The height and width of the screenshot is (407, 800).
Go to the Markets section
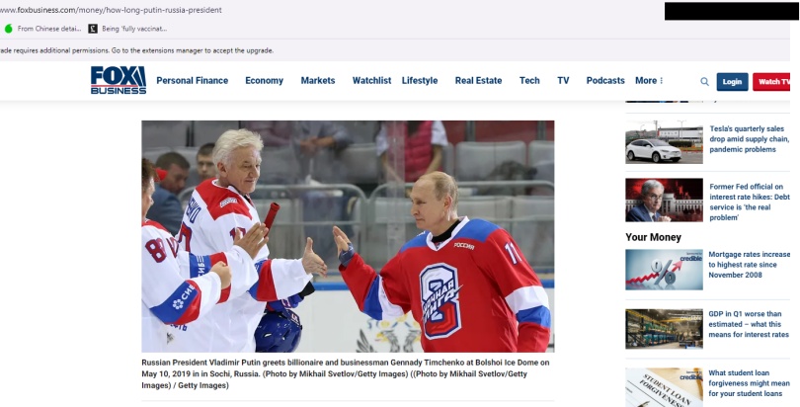pos(318,81)
